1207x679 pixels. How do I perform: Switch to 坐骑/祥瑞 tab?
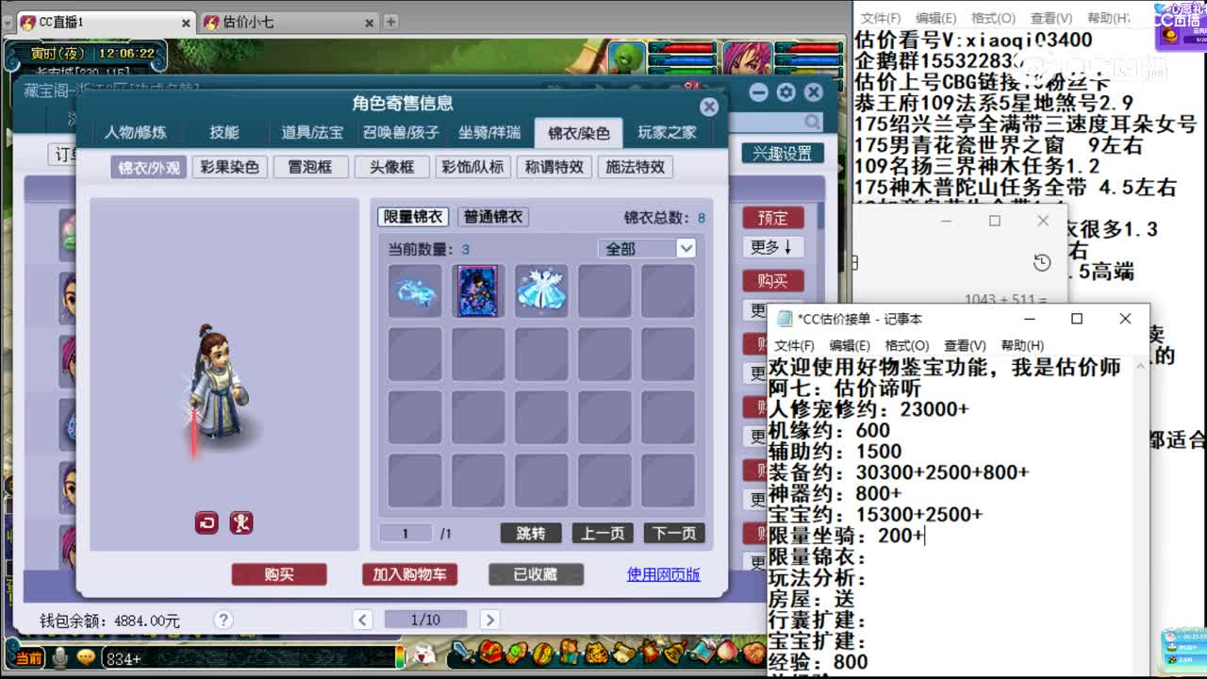pyautogui.click(x=489, y=133)
